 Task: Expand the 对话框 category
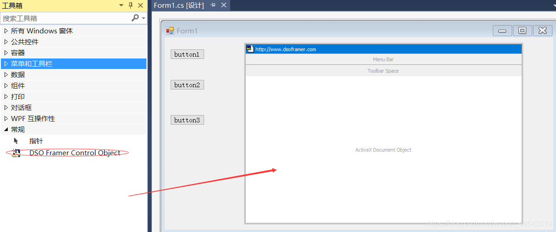[x=6, y=107]
